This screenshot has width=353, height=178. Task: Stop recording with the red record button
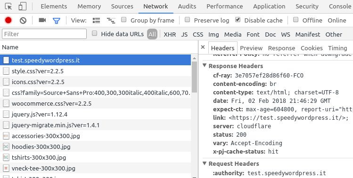[x=8, y=20]
